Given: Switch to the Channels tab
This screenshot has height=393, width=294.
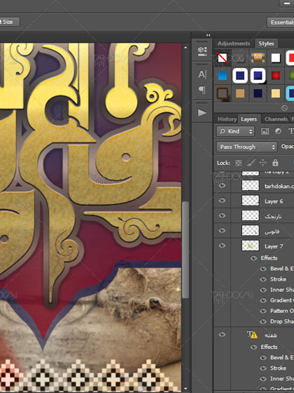Looking at the screenshot, I should click(x=276, y=119).
